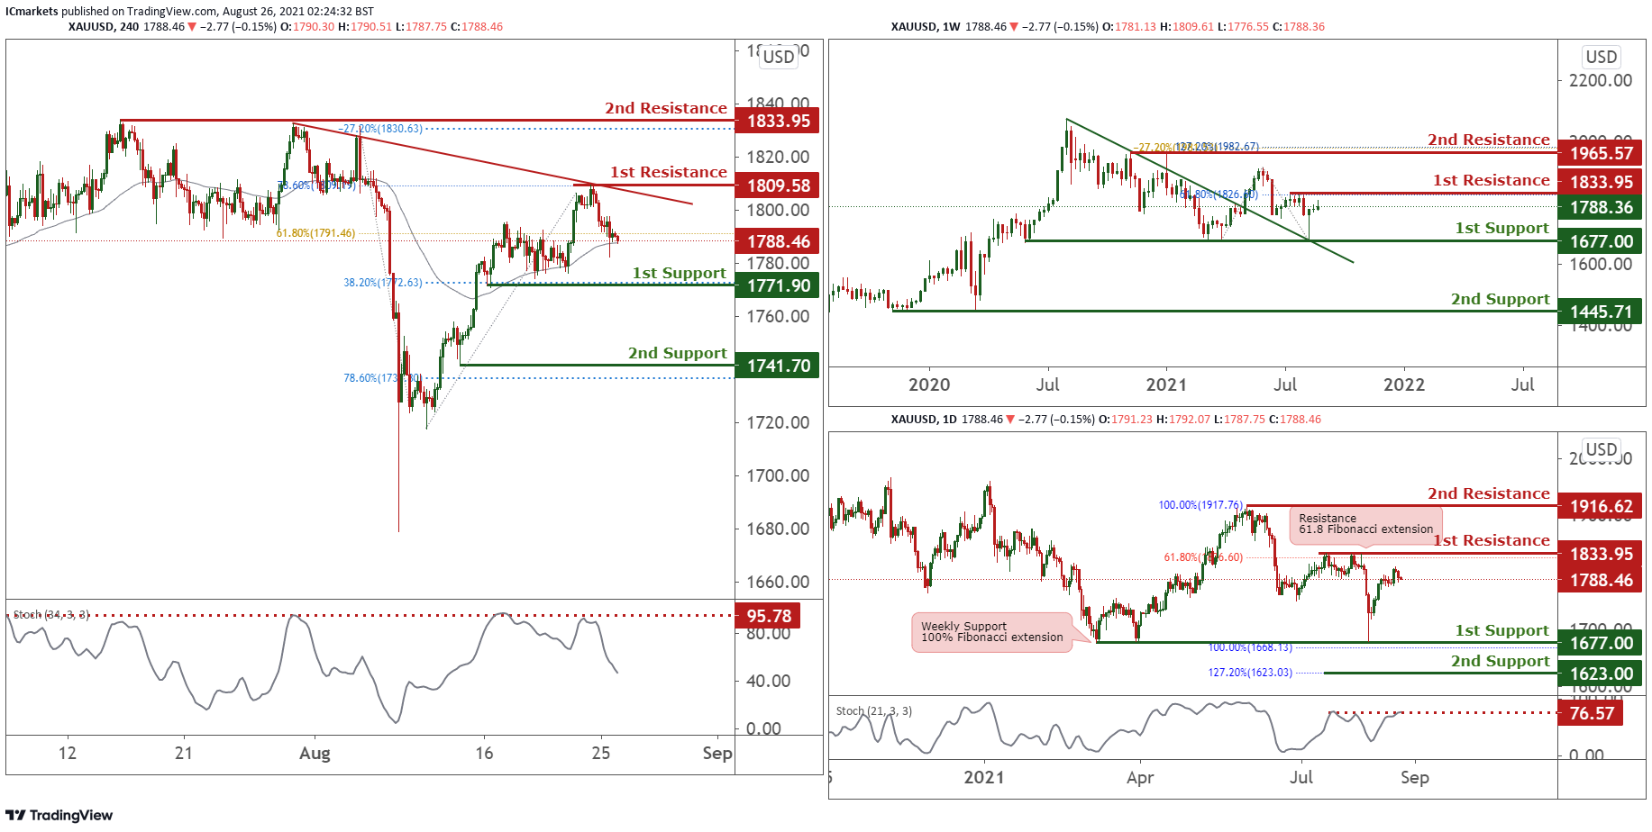Image resolution: width=1652 pixels, height=832 pixels.
Task: Click the red 95.78 stochastic value label
Action: tap(768, 616)
